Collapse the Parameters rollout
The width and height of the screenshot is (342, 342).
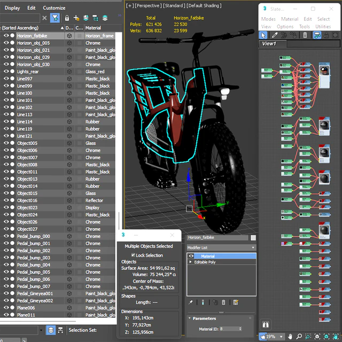(x=204, y=318)
